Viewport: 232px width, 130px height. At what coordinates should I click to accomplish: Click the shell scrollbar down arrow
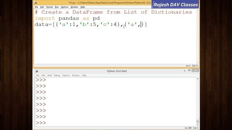pos(198,125)
